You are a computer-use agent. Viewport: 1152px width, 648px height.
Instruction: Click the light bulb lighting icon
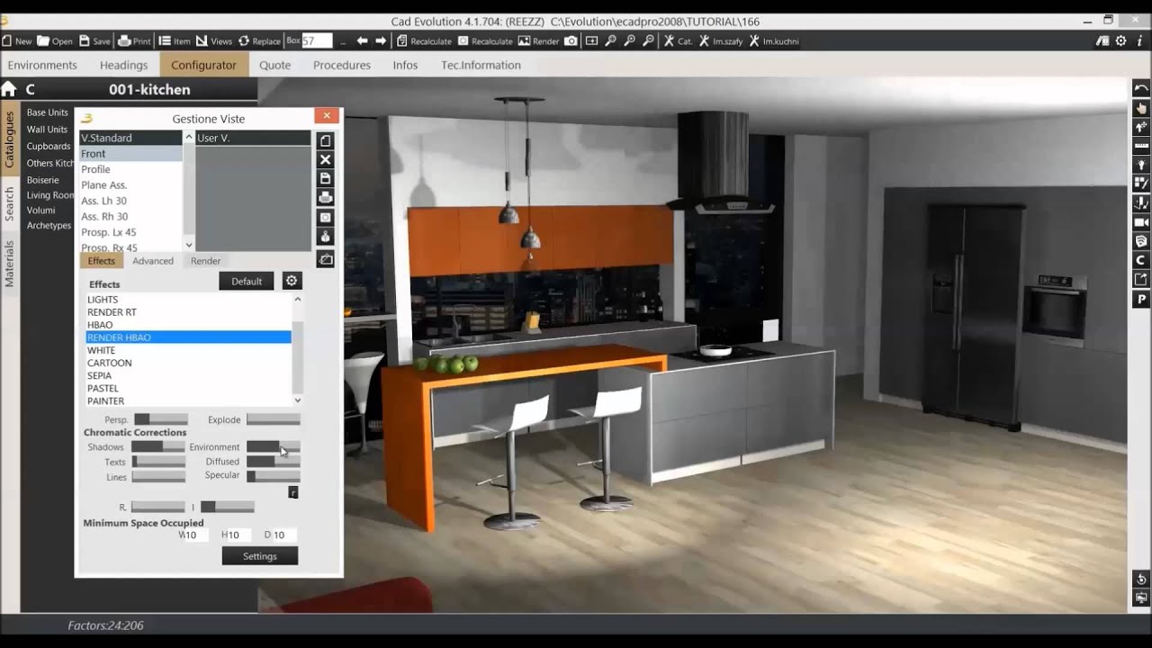pos(1141,165)
